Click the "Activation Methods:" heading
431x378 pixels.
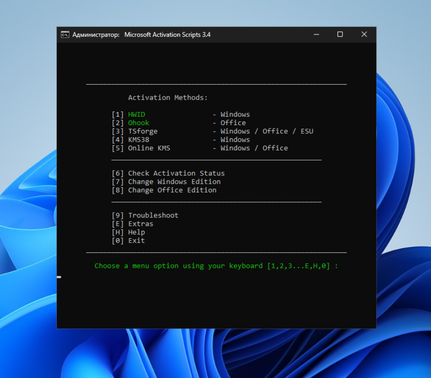[x=168, y=98]
